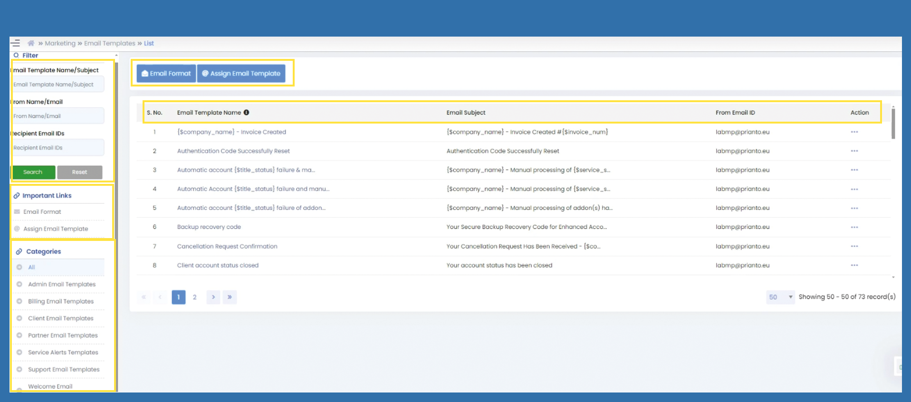Focus the Recipient Email IDs field
This screenshot has width=911, height=402.
(x=58, y=148)
